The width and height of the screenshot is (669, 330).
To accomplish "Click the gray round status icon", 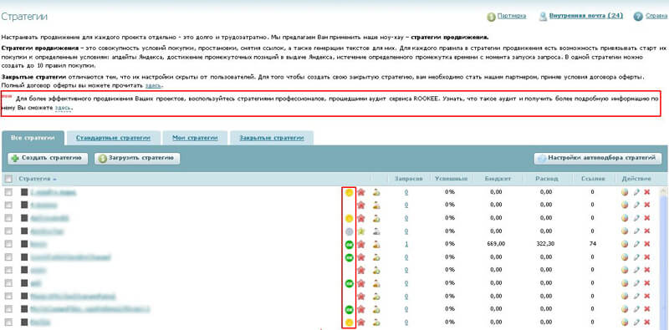I will point(349,231).
